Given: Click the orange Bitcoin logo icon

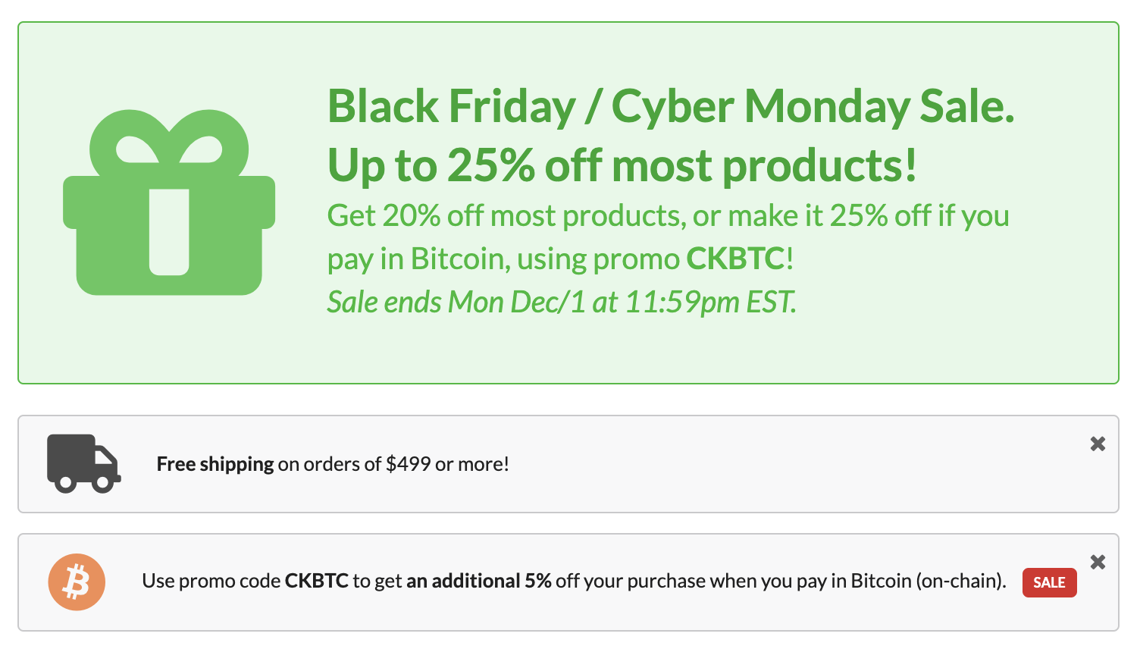Looking at the screenshot, I should point(77,582).
